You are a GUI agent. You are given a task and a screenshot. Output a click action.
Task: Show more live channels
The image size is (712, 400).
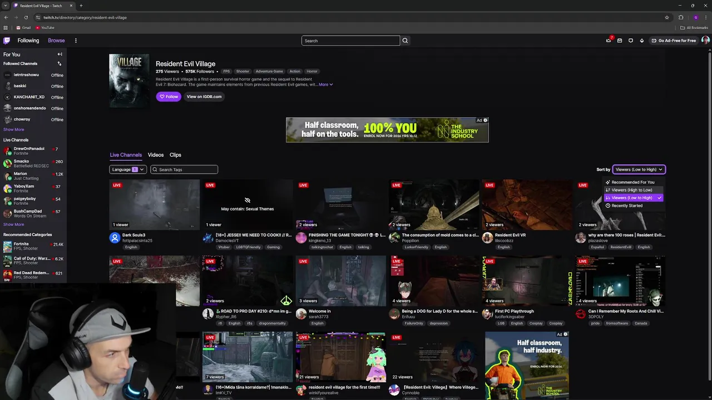(x=13, y=224)
